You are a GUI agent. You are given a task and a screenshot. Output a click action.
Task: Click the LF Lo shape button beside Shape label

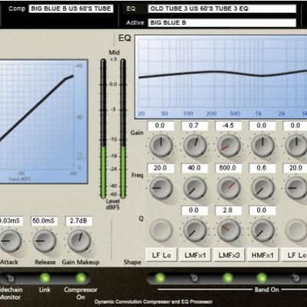pos(161,255)
